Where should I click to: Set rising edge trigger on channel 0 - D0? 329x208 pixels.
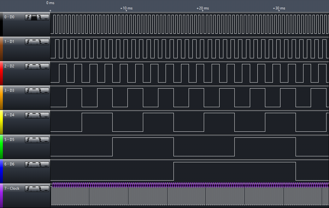(x=28, y=17)
